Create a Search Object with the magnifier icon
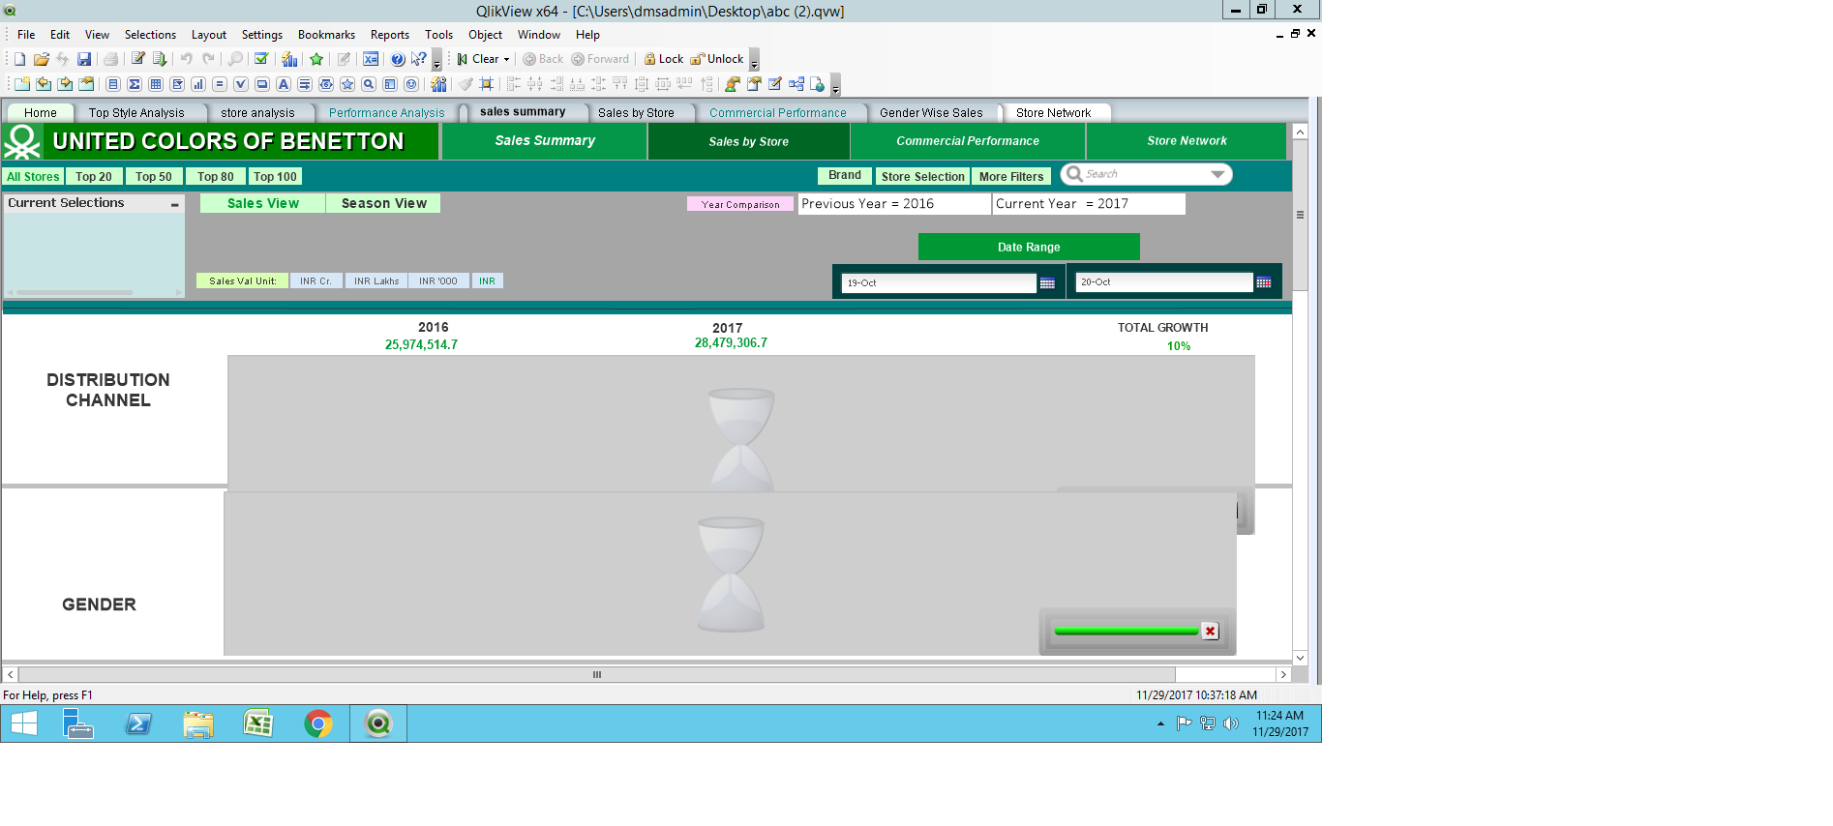The image size is (1833, 826). click(x=369, y=84)
